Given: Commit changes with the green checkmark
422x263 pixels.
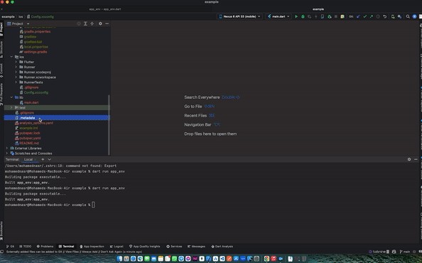Looking at the screenshot, I should click(365, 16).
